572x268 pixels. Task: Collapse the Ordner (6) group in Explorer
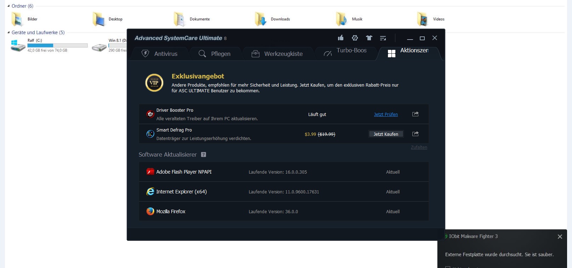click(x=8, y=6)
